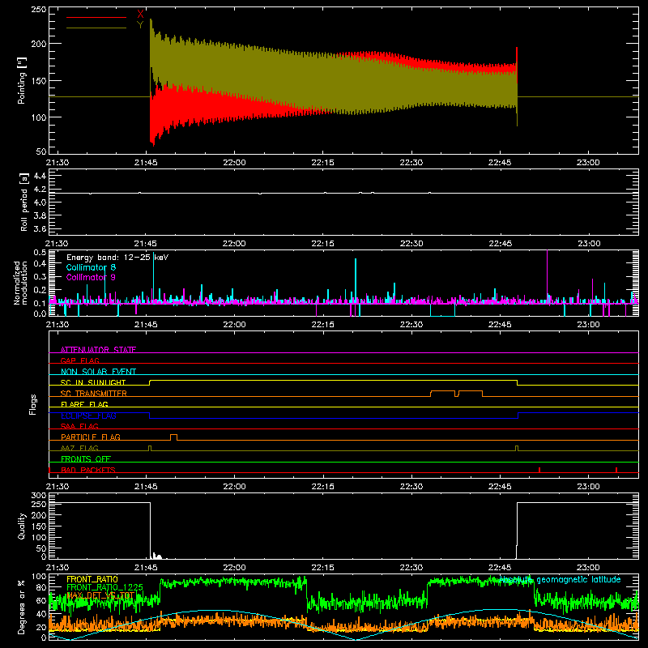Click 22:30 tick under the modulation plot

point(411,325)
